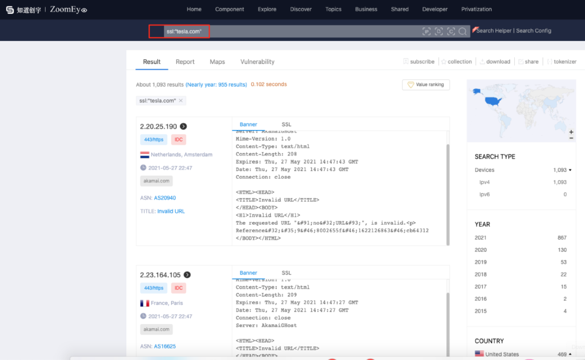Switch to the Maps tab
The width and height of the screenshot is (585, 360).
click(x=217, y=62)
